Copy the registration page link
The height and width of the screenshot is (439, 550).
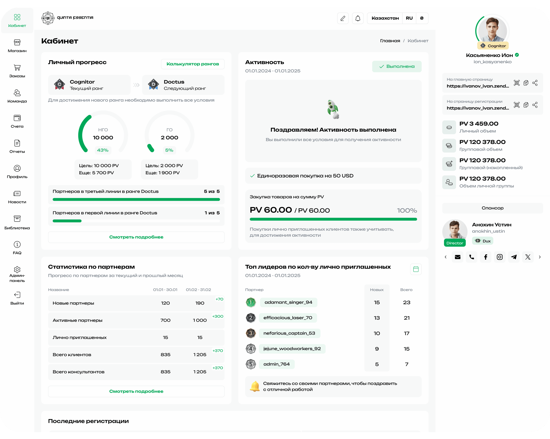[x=526, y=105]
